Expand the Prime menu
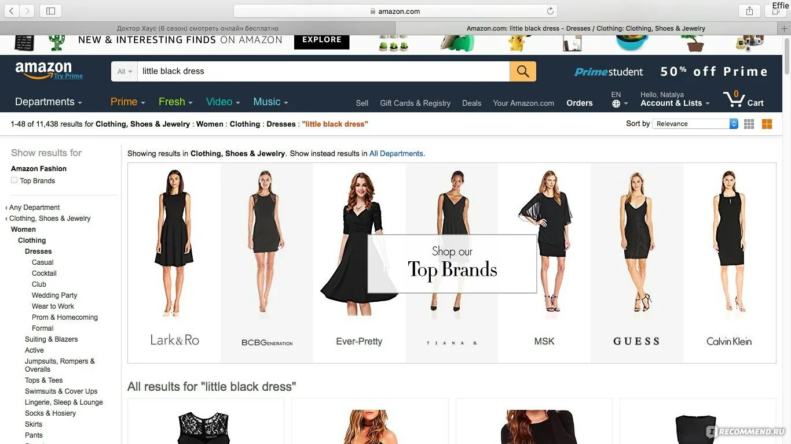This screenshot has height=444, width=791. 128,102
